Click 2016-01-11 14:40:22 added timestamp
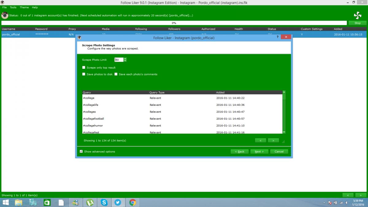The height and width of the screenshot is (207, 368). [230, 98]
